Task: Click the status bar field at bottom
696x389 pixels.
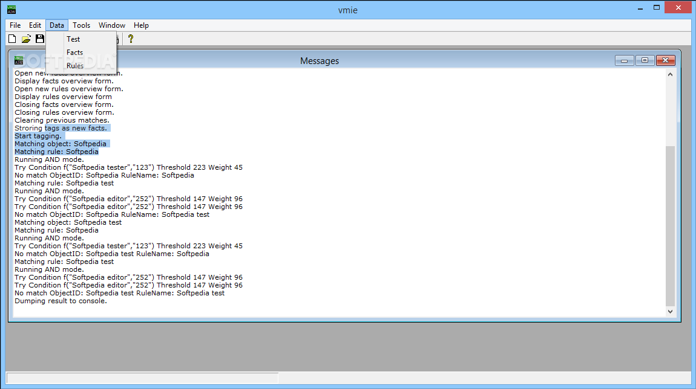Action: pyautogui.click(x=142, y=378)
